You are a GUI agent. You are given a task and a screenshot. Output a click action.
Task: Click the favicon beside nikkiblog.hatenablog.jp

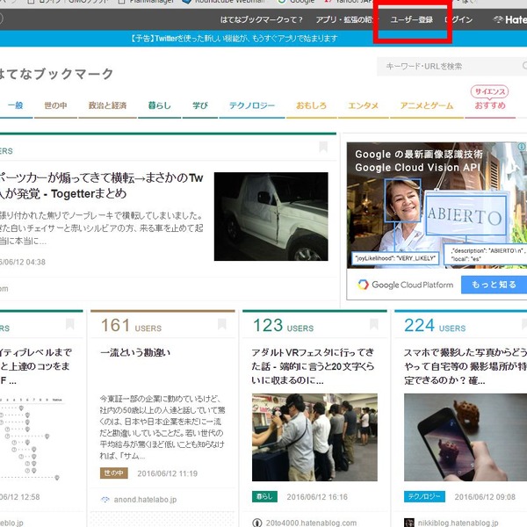point(409,523)
